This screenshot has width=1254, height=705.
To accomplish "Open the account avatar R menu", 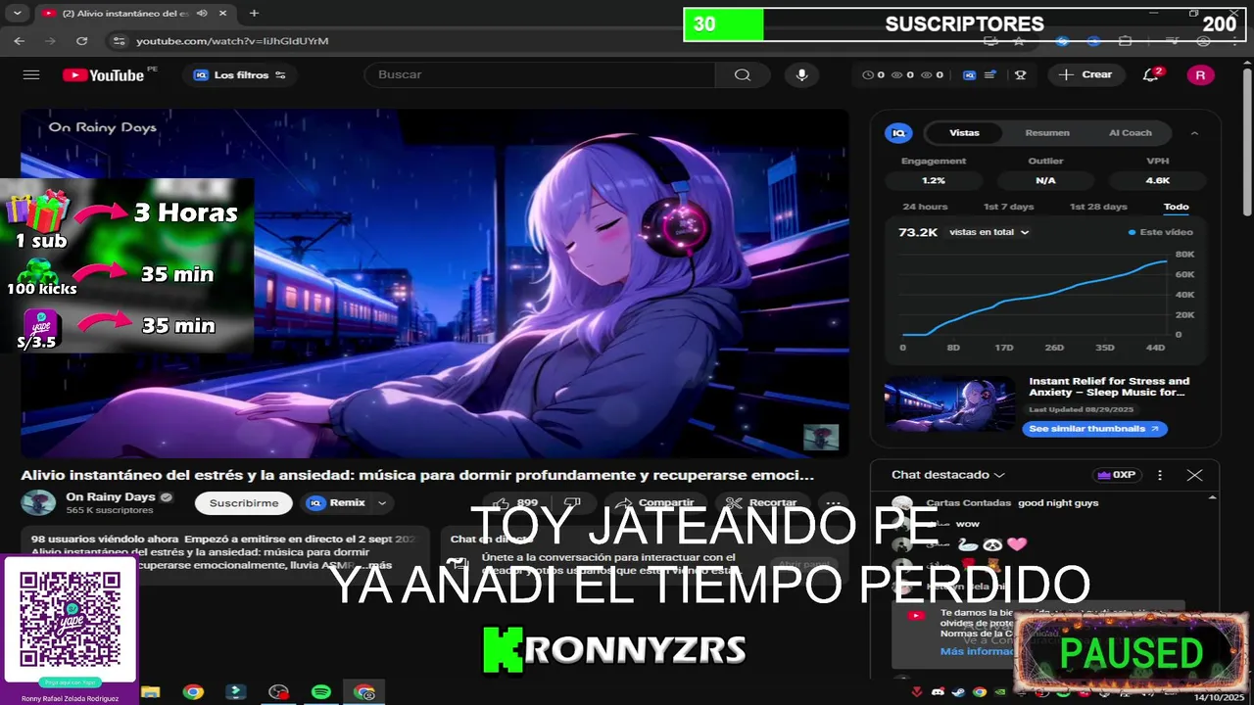I will coord(1200,75).
